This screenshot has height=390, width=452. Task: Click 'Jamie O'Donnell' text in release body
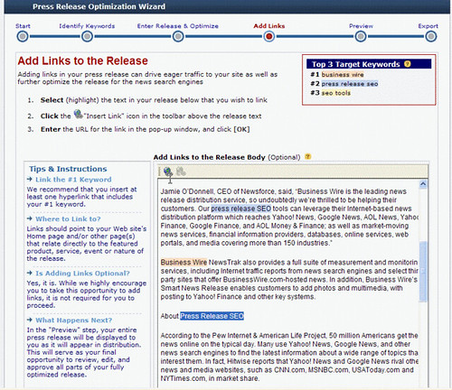coord(187,191)
